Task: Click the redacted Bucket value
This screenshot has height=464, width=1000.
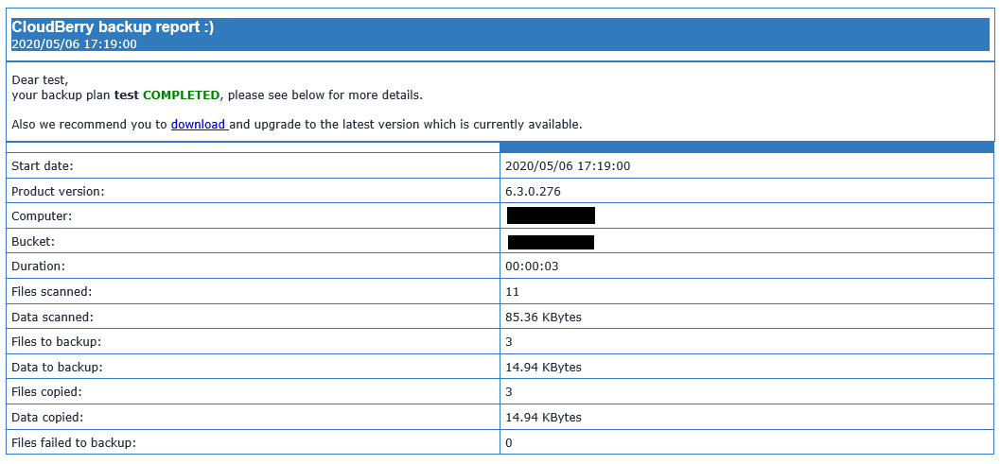Action: click(551, 242)
